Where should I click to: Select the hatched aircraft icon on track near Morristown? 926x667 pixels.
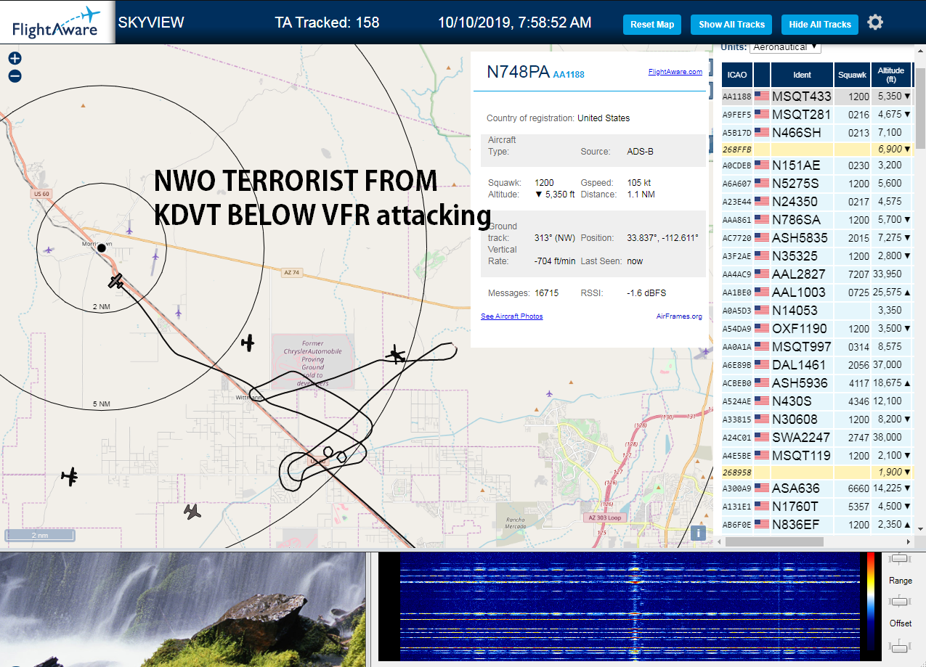(x=115, y=281)
